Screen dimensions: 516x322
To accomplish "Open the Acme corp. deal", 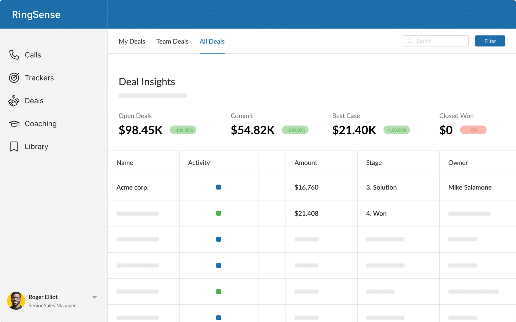I will [133, 187].
